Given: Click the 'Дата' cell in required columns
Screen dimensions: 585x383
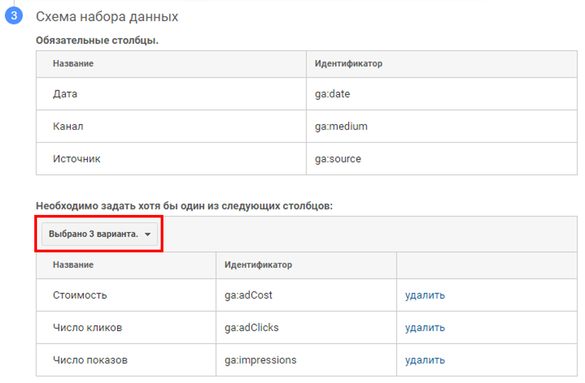Looking at the screenshot, I should click(x=65, y=94).
